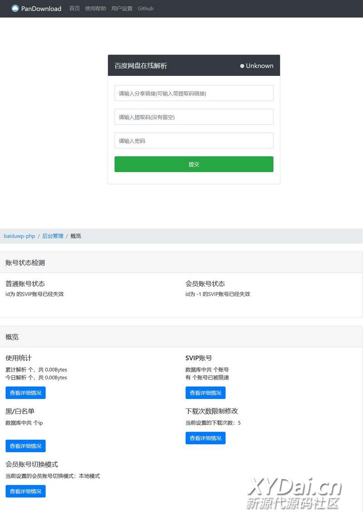Viewport: 363px width, 512px height.
Task: Focus the share link input field
Action: (194, 93)
